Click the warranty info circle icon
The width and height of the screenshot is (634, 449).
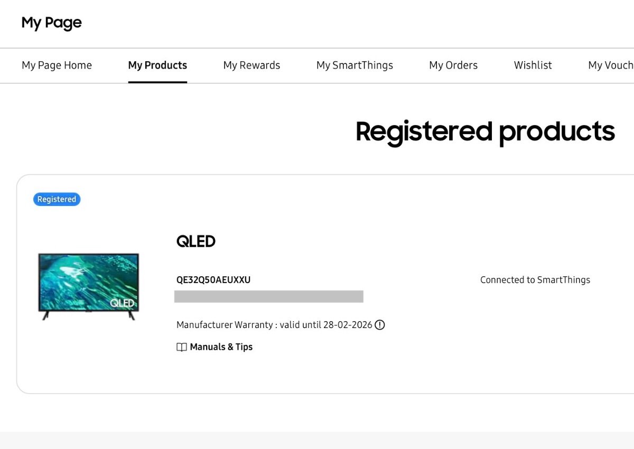[380, 325]
